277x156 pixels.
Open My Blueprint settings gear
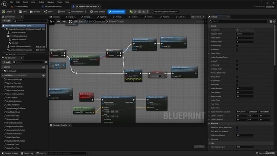46,62
